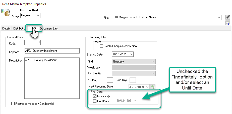The width and height of the screenshot is (232, 114).
Task: Click the 1st Day input box
Action: [x=110, y=80]
